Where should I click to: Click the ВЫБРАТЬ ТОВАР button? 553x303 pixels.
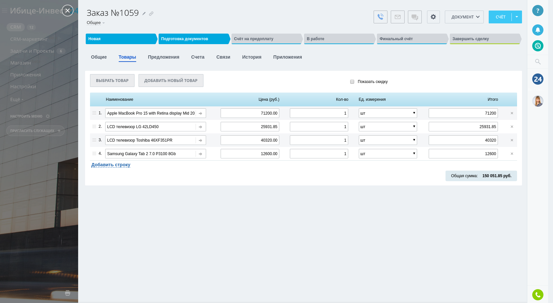click(x=112, y=80)
